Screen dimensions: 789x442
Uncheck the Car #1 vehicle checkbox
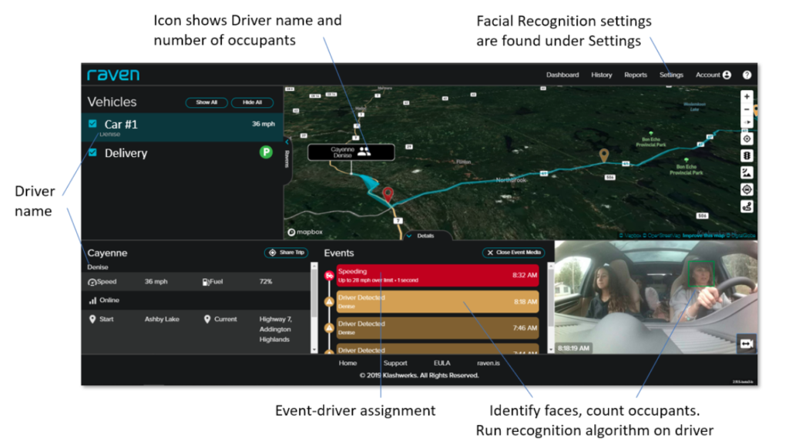(x=92, y=123)
